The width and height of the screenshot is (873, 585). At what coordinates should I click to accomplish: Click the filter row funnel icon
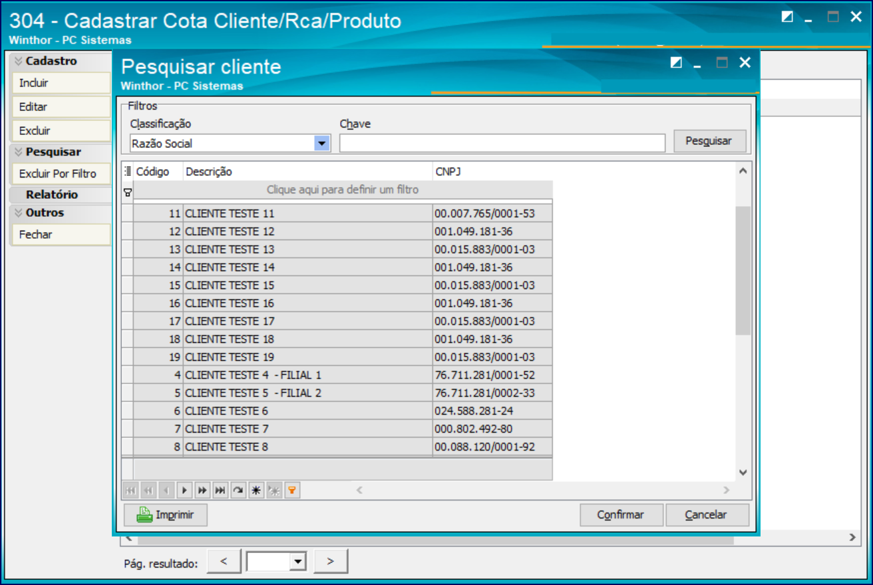pos(128,192)
